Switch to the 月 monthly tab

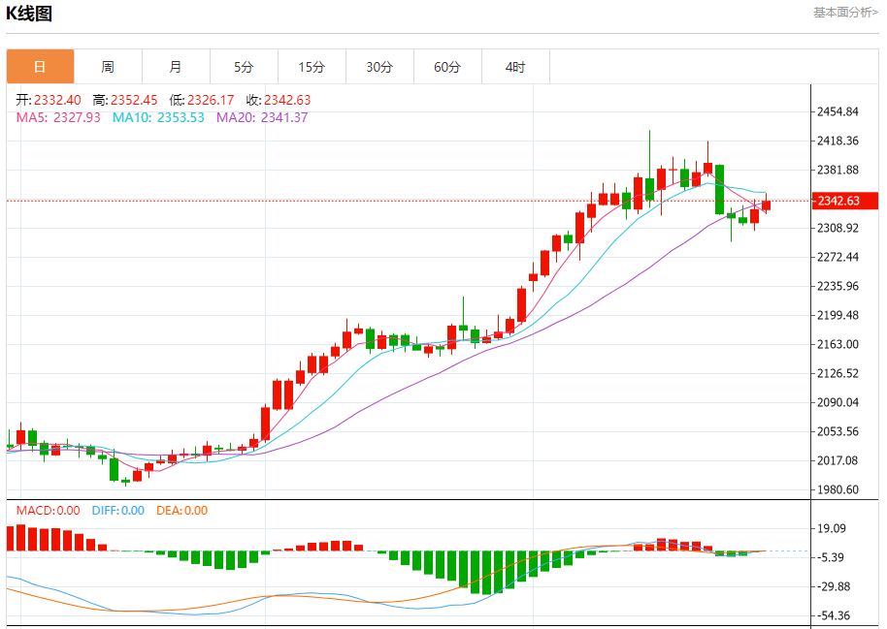coord(176,67)
